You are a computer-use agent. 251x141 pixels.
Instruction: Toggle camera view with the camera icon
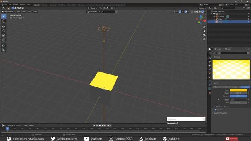(204, 35)
